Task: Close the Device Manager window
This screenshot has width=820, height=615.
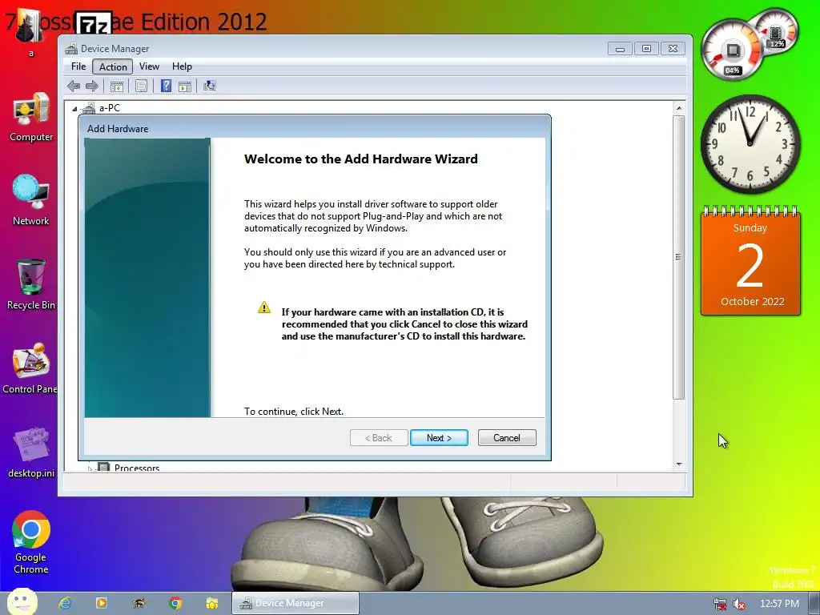Action: coord(673,49)
